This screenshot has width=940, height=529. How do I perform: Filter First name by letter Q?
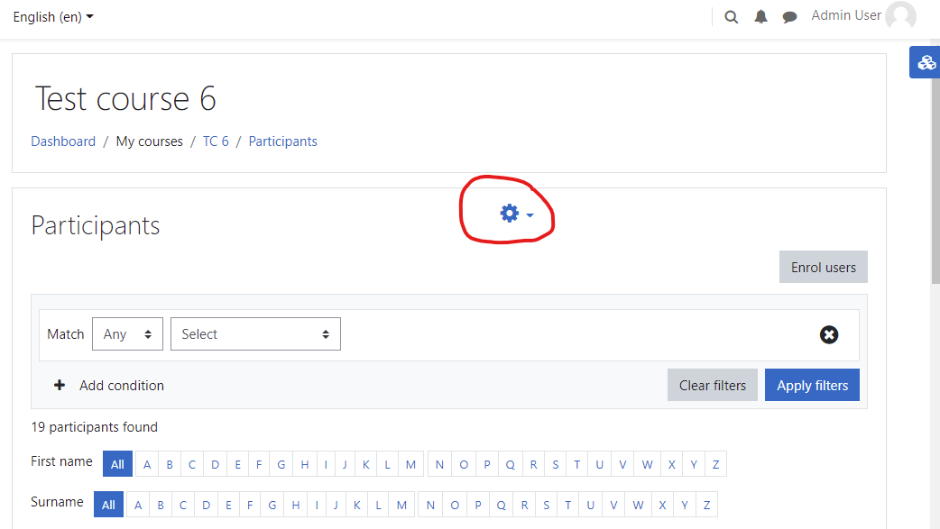point(511,464)
